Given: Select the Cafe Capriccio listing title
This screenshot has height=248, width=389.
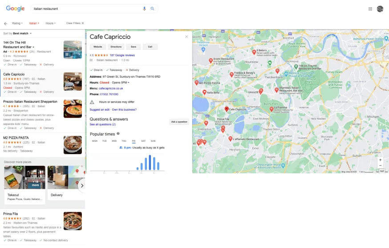Looking at the screenshot, I should (x=14, y=74).
